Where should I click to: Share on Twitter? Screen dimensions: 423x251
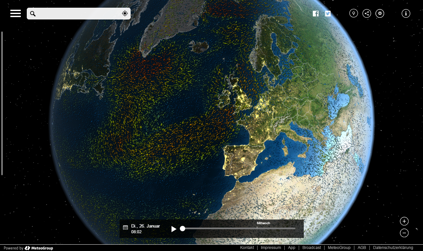coord(328,13)
